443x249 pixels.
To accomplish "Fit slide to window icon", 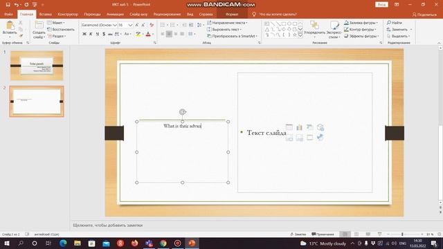I will [x=440, y=234].
